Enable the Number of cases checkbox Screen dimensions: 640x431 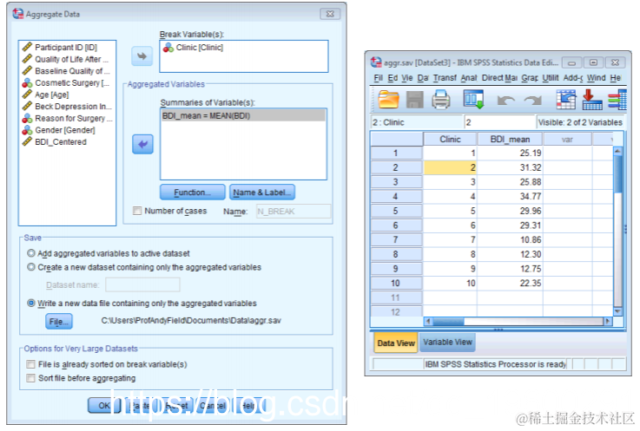pyautogui.click(x=137, y=211)
